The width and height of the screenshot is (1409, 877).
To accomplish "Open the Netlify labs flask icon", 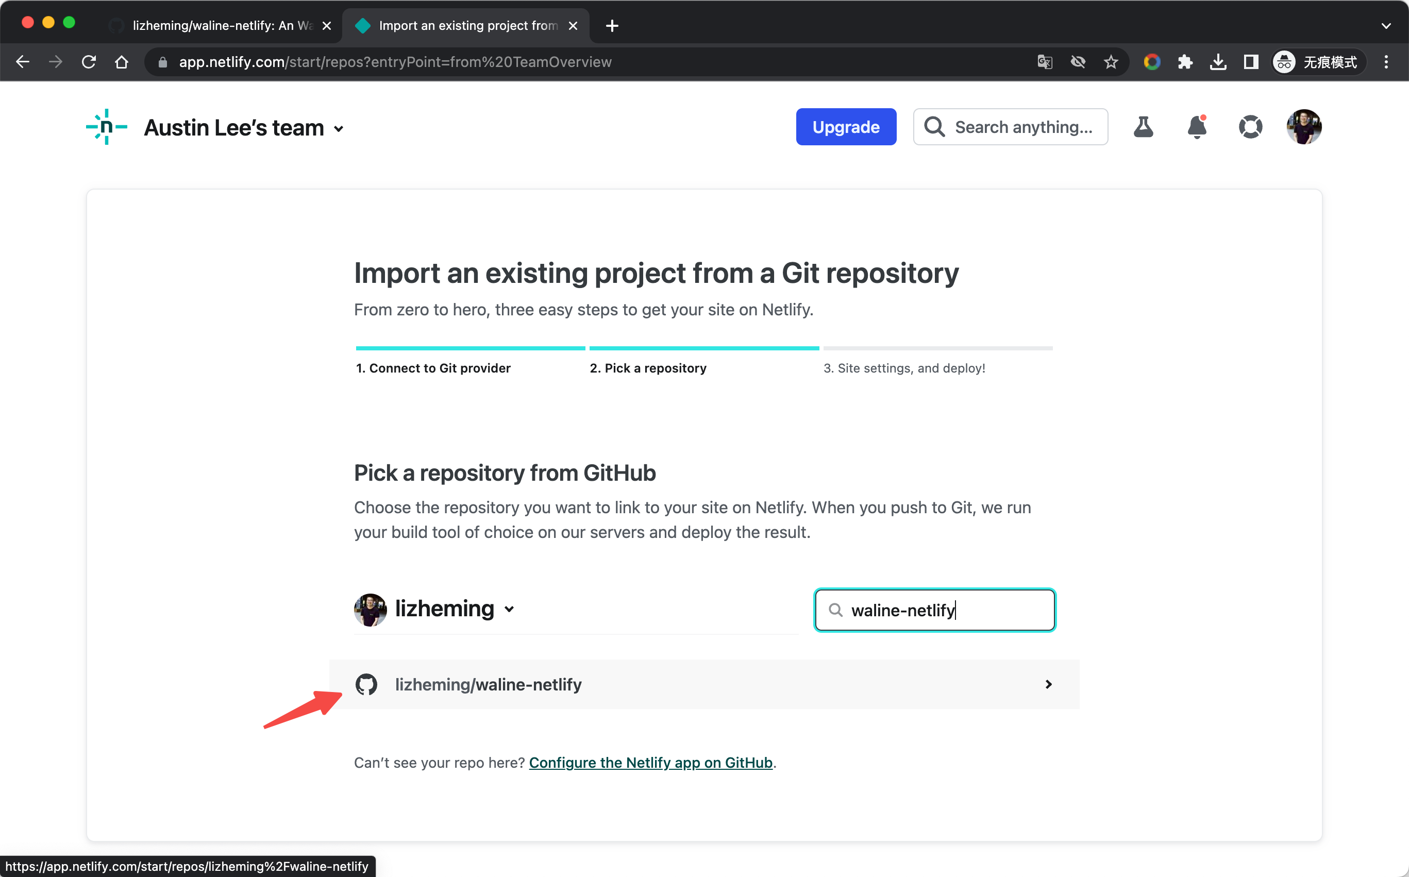I will (1143, 127).
